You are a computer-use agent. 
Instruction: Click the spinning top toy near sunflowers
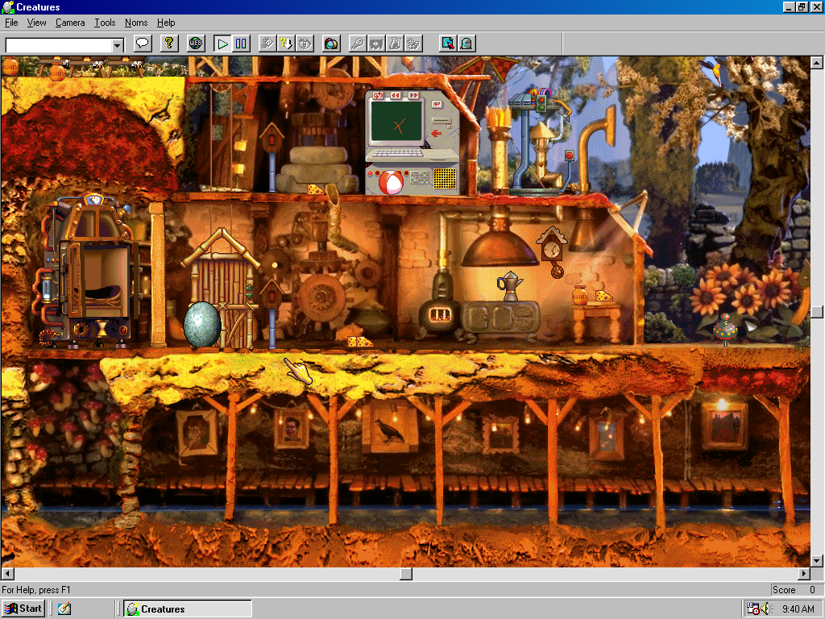click(x=725, y=329)
